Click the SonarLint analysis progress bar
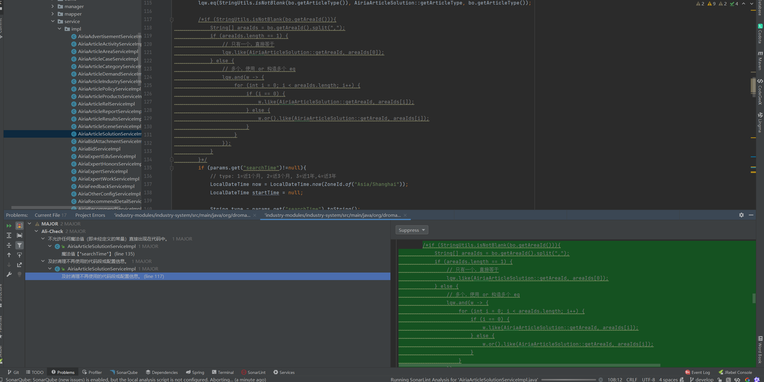 click(568, 380)
